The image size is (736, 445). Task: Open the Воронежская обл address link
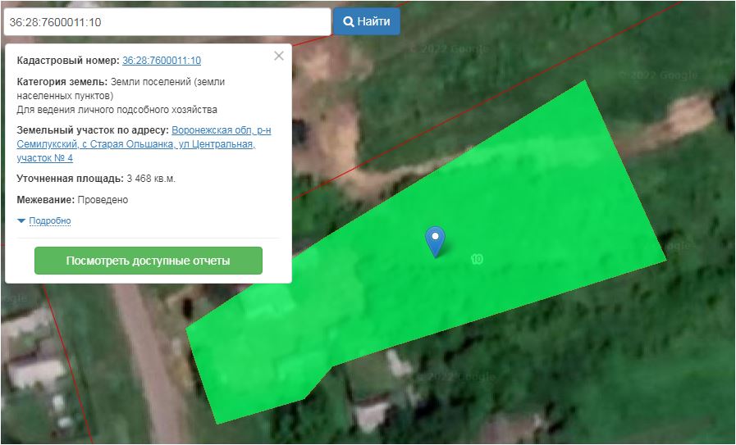[x=144, y=144]
